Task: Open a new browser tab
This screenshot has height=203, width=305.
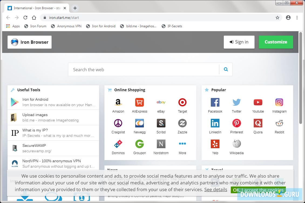Action: pyautogui.click(x=75, y=8)
